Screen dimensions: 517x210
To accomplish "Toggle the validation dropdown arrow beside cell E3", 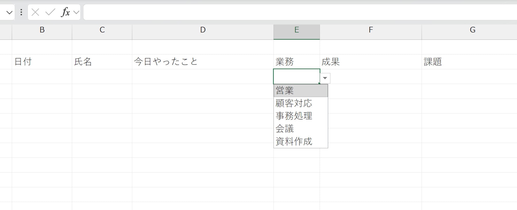I will (x=325, y=78).
